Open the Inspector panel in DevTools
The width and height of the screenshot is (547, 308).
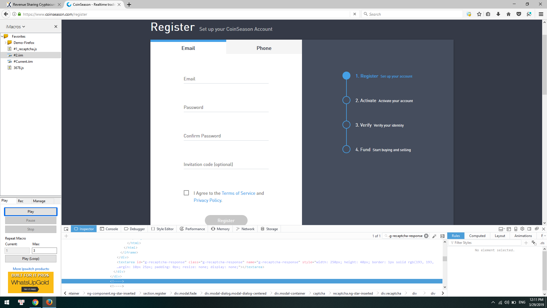pos(84,229)
